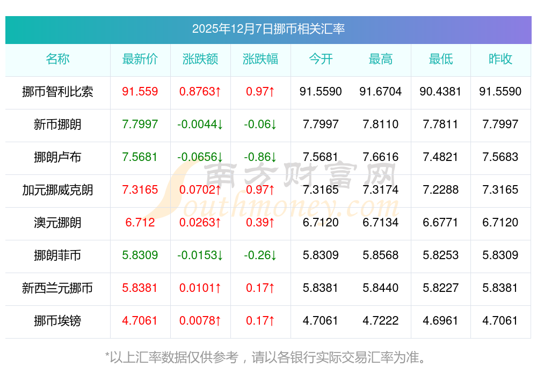The height and width of the screenshot is (374, 537).
Task: Click latest price 6.712
Action: [x=140, y=223]
